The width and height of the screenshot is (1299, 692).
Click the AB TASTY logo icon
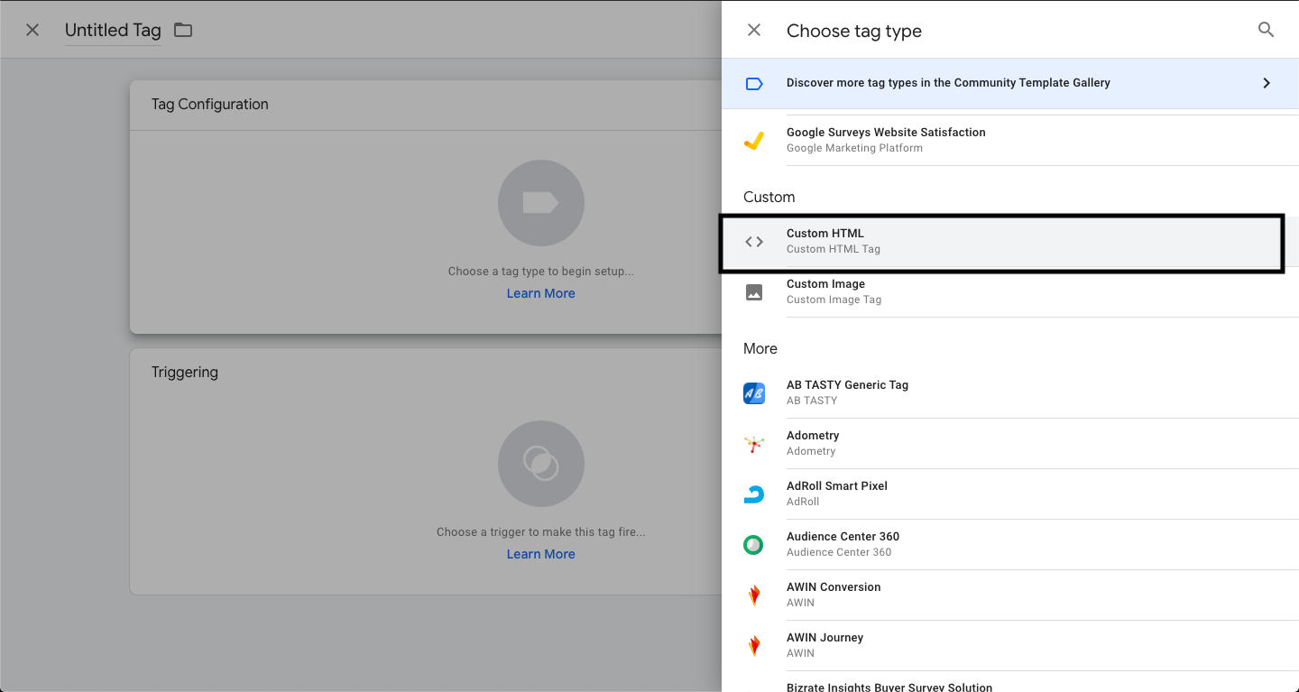point(754,393)
